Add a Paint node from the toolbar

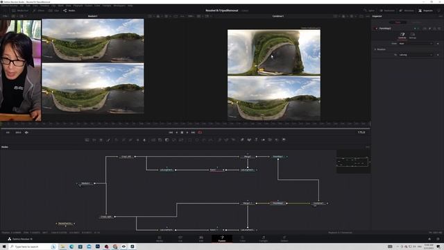point(108,140)
